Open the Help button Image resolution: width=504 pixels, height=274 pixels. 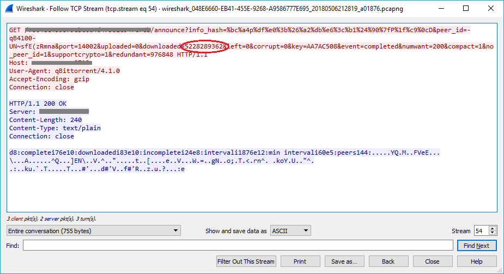(x=477, y=261)
